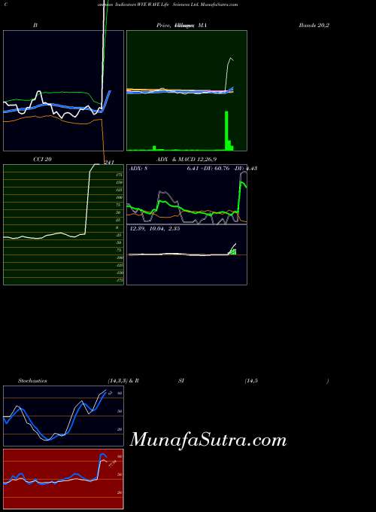
Task: Click the WAVE Life Sciences chart title text
Action: point(167,5)
